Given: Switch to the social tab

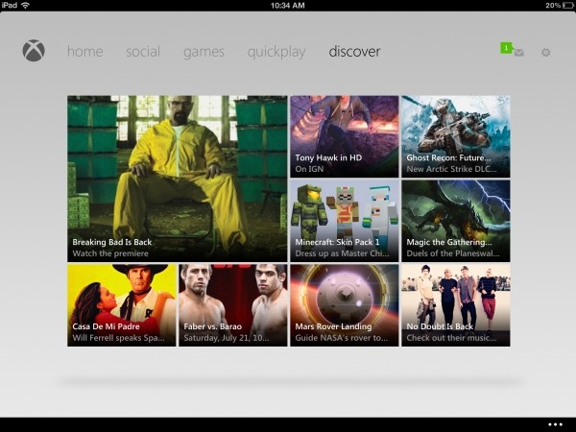Looking at the screenshot, I should tap(143, 52).
